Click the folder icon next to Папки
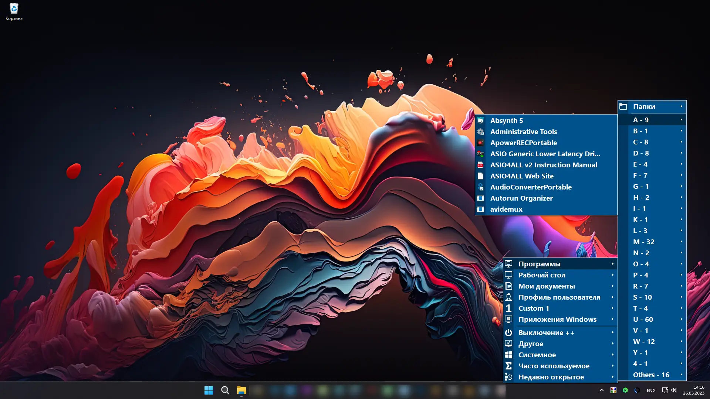 (x=623, y=106)
